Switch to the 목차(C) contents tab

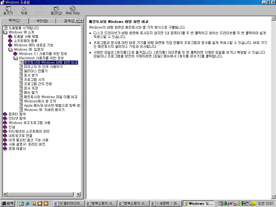(15, 20)
